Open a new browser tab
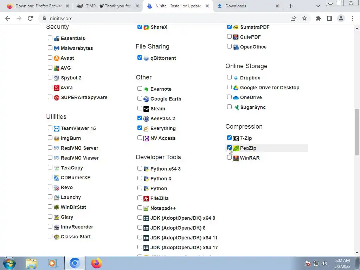360x270 pixels. click(x=291, y=6)
